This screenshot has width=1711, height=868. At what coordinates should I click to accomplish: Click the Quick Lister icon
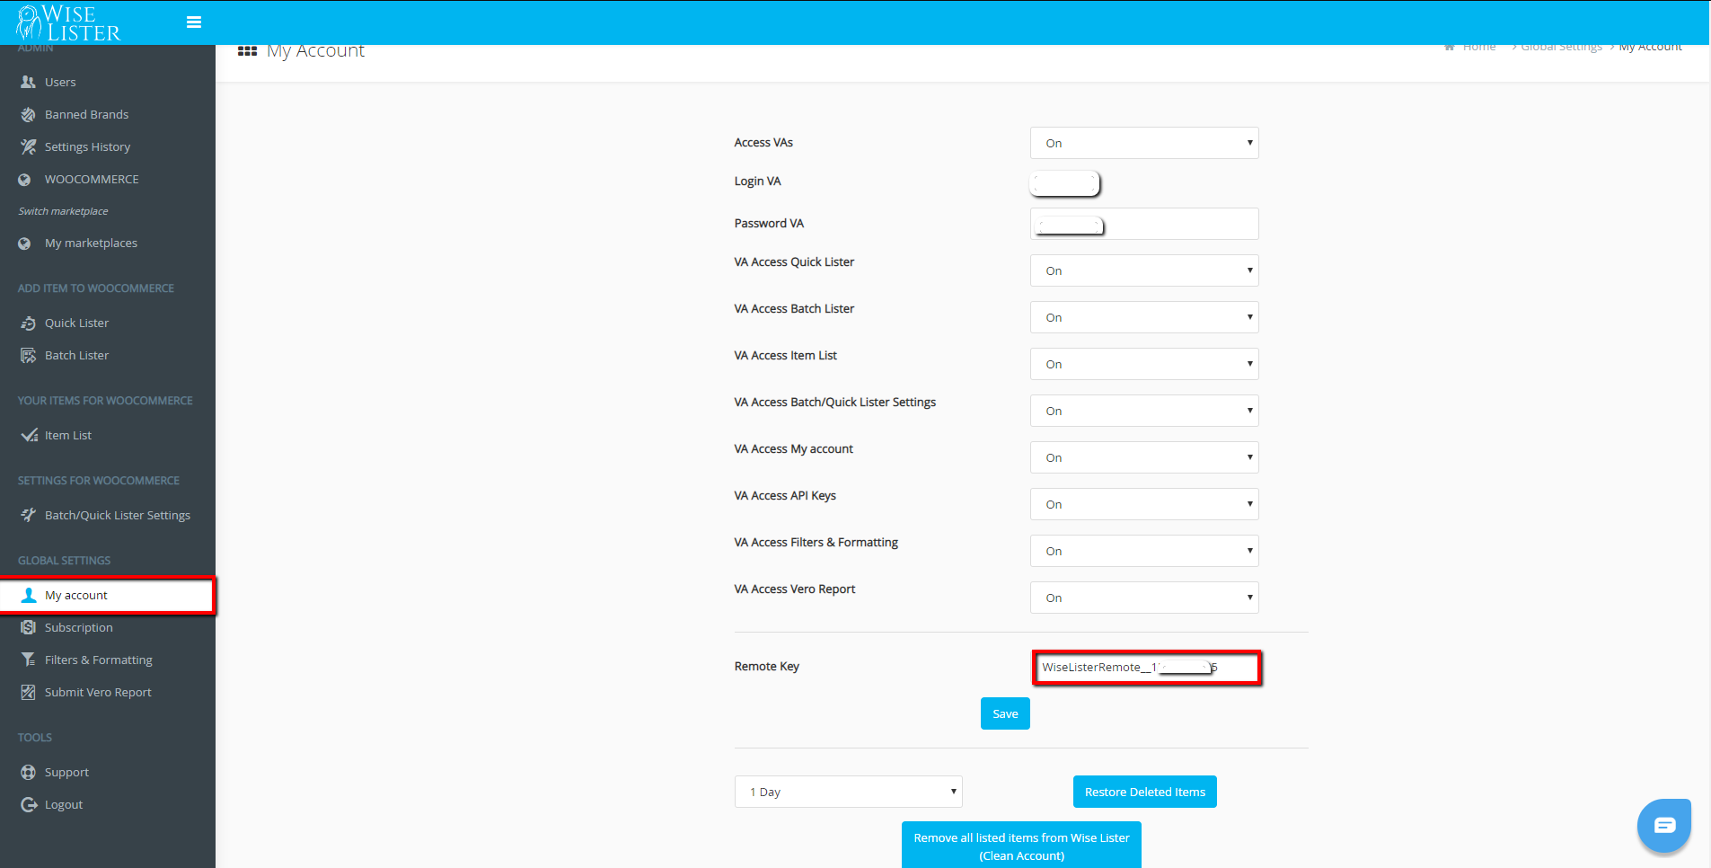[28, 323]
